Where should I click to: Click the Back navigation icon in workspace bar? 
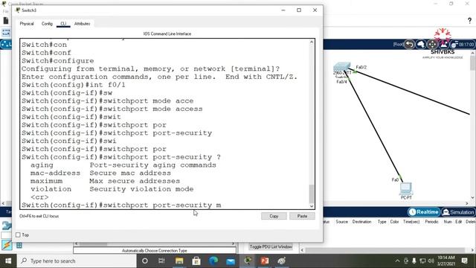pyautogui.click(x=410, y=45)
